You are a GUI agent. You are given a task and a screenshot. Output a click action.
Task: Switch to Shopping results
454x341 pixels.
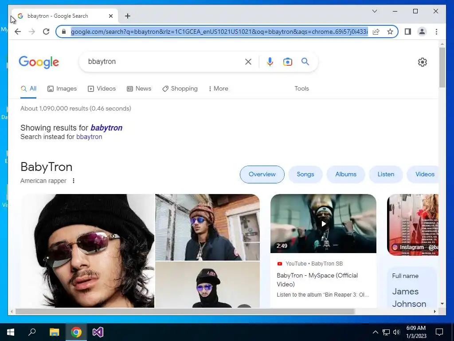[x=180, y=89]
